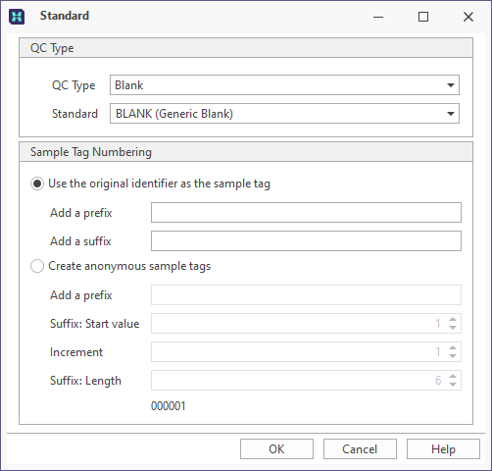Click the application icon in title bar
492x471 pixels.
pyautogui.click(x=17, y=17)
